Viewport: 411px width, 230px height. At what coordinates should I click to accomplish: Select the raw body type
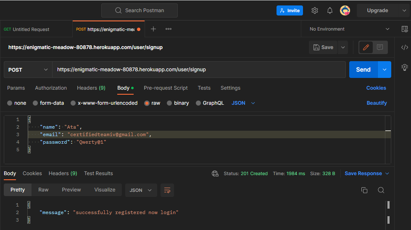[152, 103]
